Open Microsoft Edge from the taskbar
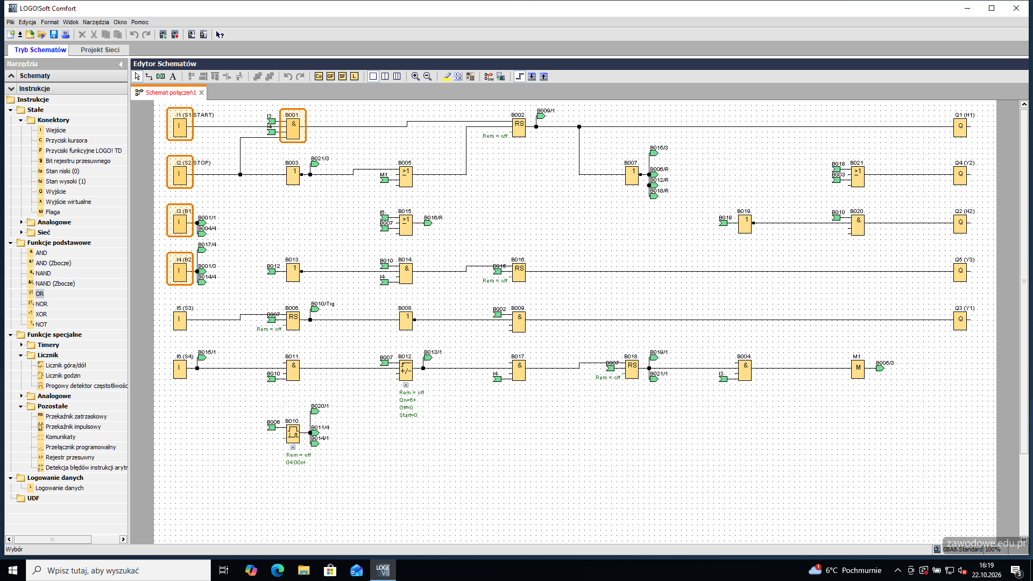Image resolution: width=1033 pixels, height=581 pixels. coord(278,570)
